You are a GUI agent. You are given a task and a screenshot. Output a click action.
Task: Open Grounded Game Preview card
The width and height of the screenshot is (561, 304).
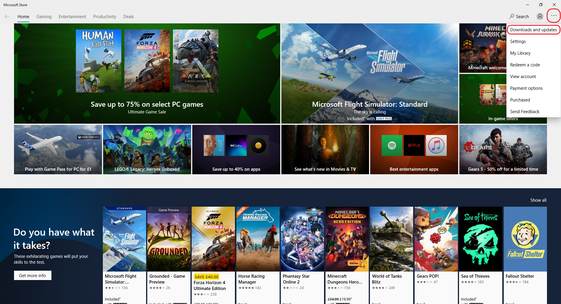tap(169, 255)
